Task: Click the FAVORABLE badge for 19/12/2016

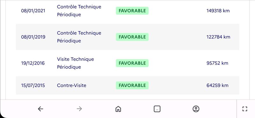Action: (132, 63)
